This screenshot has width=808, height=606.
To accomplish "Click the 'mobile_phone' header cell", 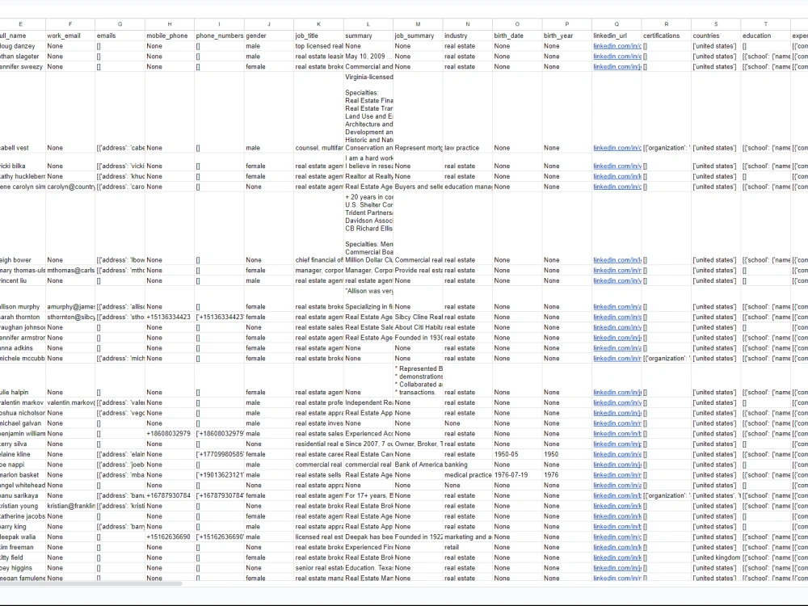I will click(170, 36).
